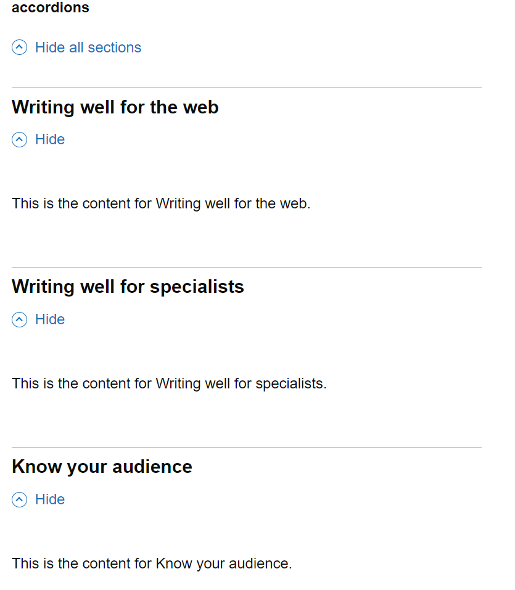Click the word specialists in the content paragraph
The width and height of the screenshot is (515, 590).
tap(289, 383)
